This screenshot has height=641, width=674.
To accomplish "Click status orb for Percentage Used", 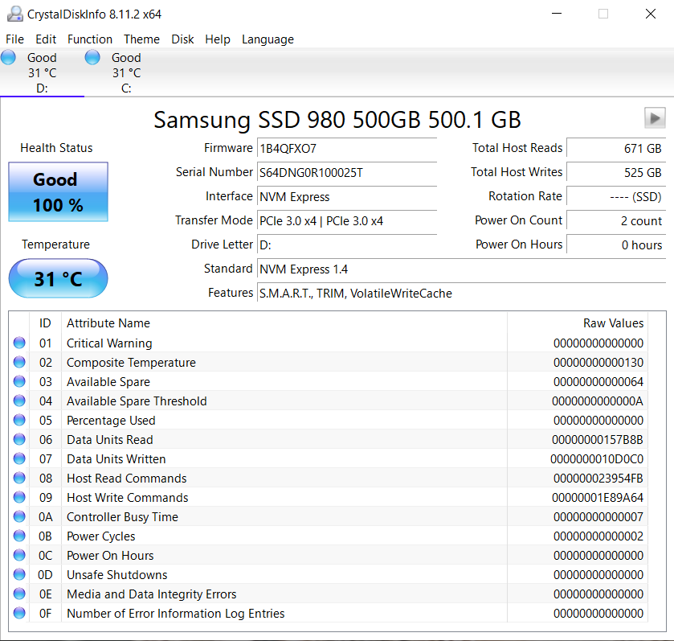I will coord(19,421).
